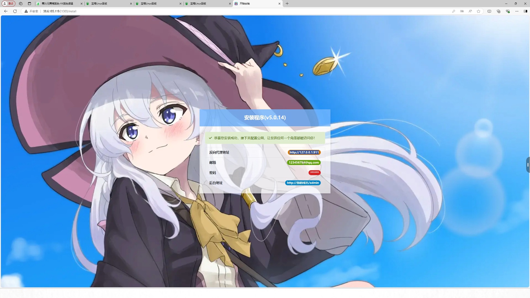
Task: Reload the current page
Action: 15,11
